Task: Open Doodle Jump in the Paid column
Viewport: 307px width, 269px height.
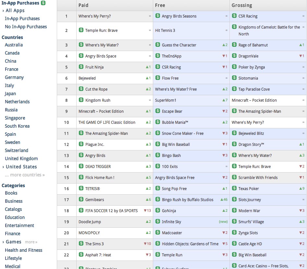Action: coord(90,222)
